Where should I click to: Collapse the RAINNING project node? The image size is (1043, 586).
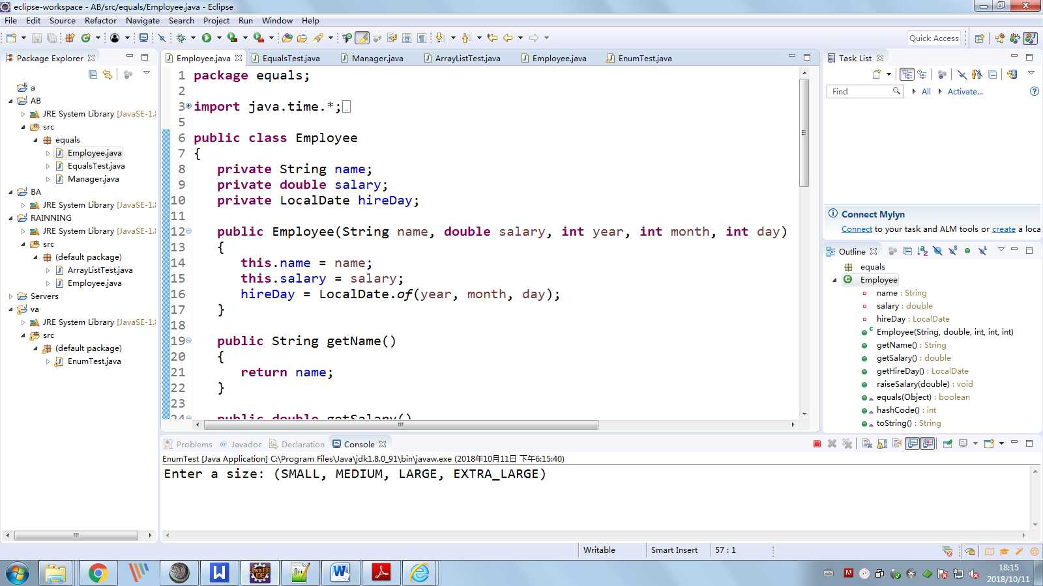[10, 218]
